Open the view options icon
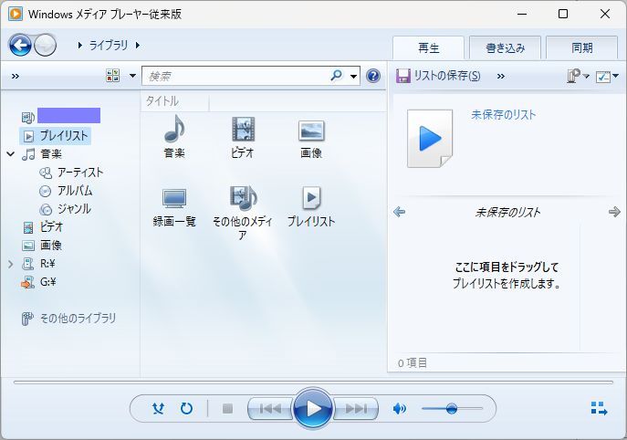The height and width of the screenshot is (440, 627). (113, 76)
